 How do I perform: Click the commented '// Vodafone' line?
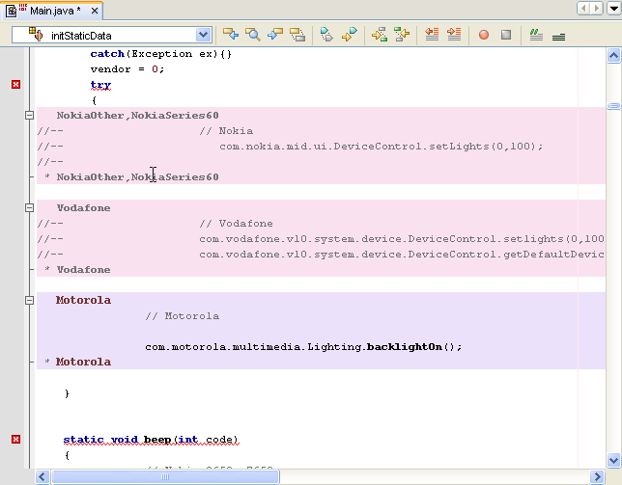click(236, 224)
